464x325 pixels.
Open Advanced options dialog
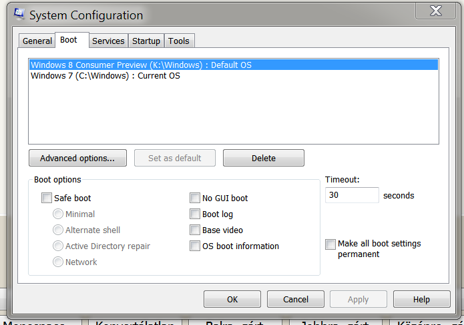tap(77, 158)
